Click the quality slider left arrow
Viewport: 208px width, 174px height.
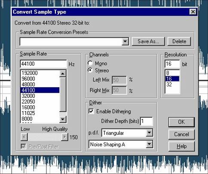tap(24, 137)
